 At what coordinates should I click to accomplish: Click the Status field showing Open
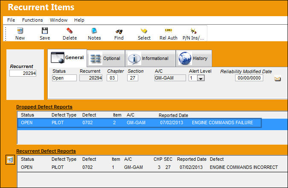point(64,78)
